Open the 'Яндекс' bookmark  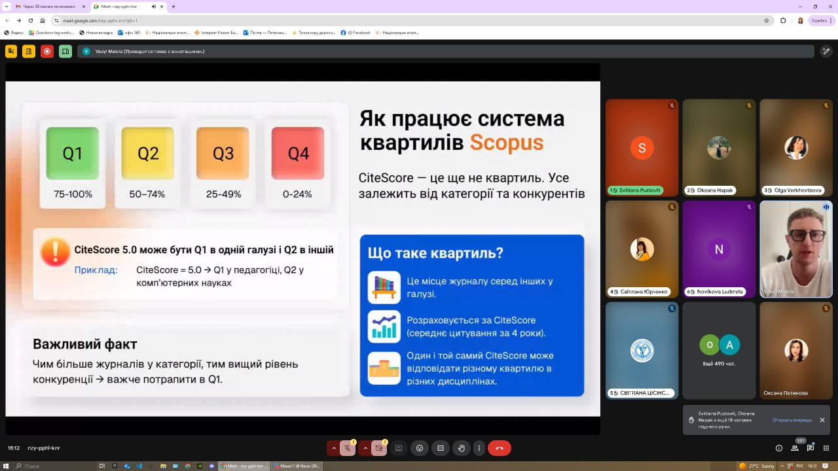coord(14,32)
